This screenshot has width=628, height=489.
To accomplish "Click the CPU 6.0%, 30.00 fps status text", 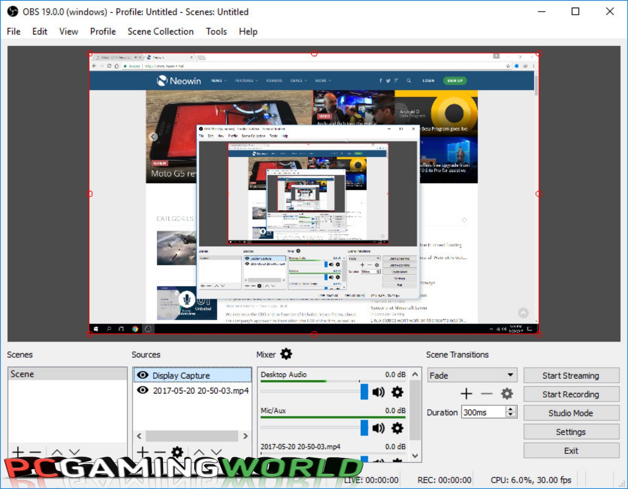I will (x=531, y=480).
